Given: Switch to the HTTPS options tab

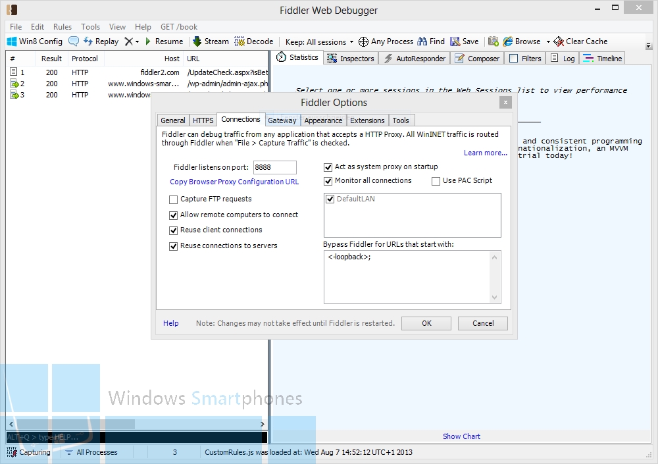Looking at the screenshot, I should pos(203,120).
